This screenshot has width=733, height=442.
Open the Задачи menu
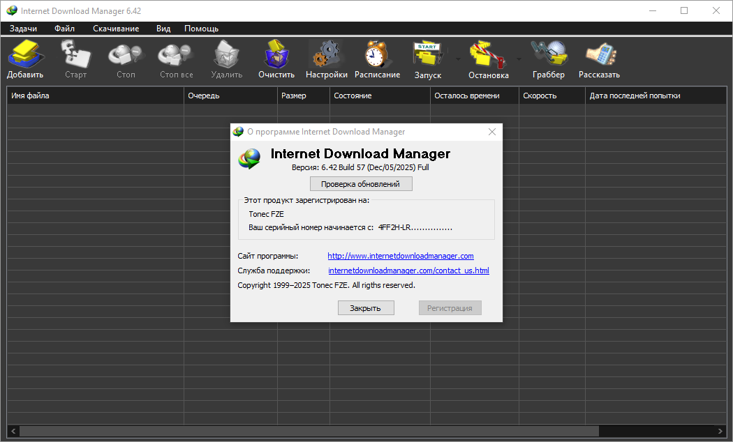(x=23, y=29)
